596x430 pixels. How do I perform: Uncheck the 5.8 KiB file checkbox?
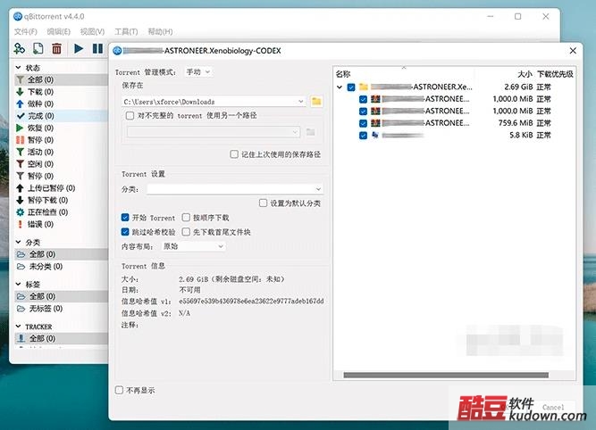363,136
